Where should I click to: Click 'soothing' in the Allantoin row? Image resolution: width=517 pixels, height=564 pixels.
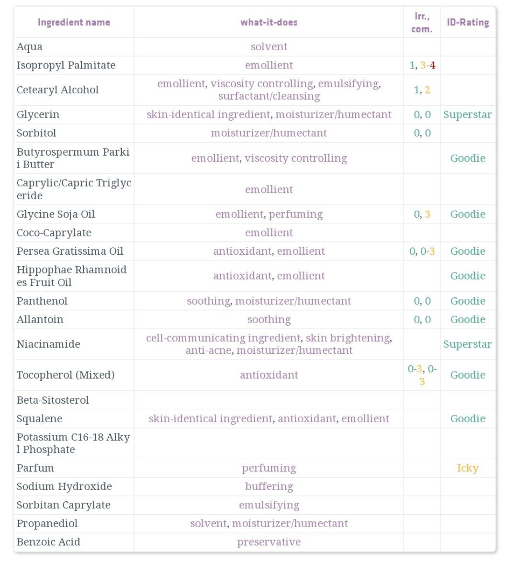[269, 319]
